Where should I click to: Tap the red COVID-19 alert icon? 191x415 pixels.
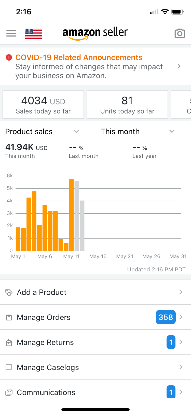(x=9, y=57)
